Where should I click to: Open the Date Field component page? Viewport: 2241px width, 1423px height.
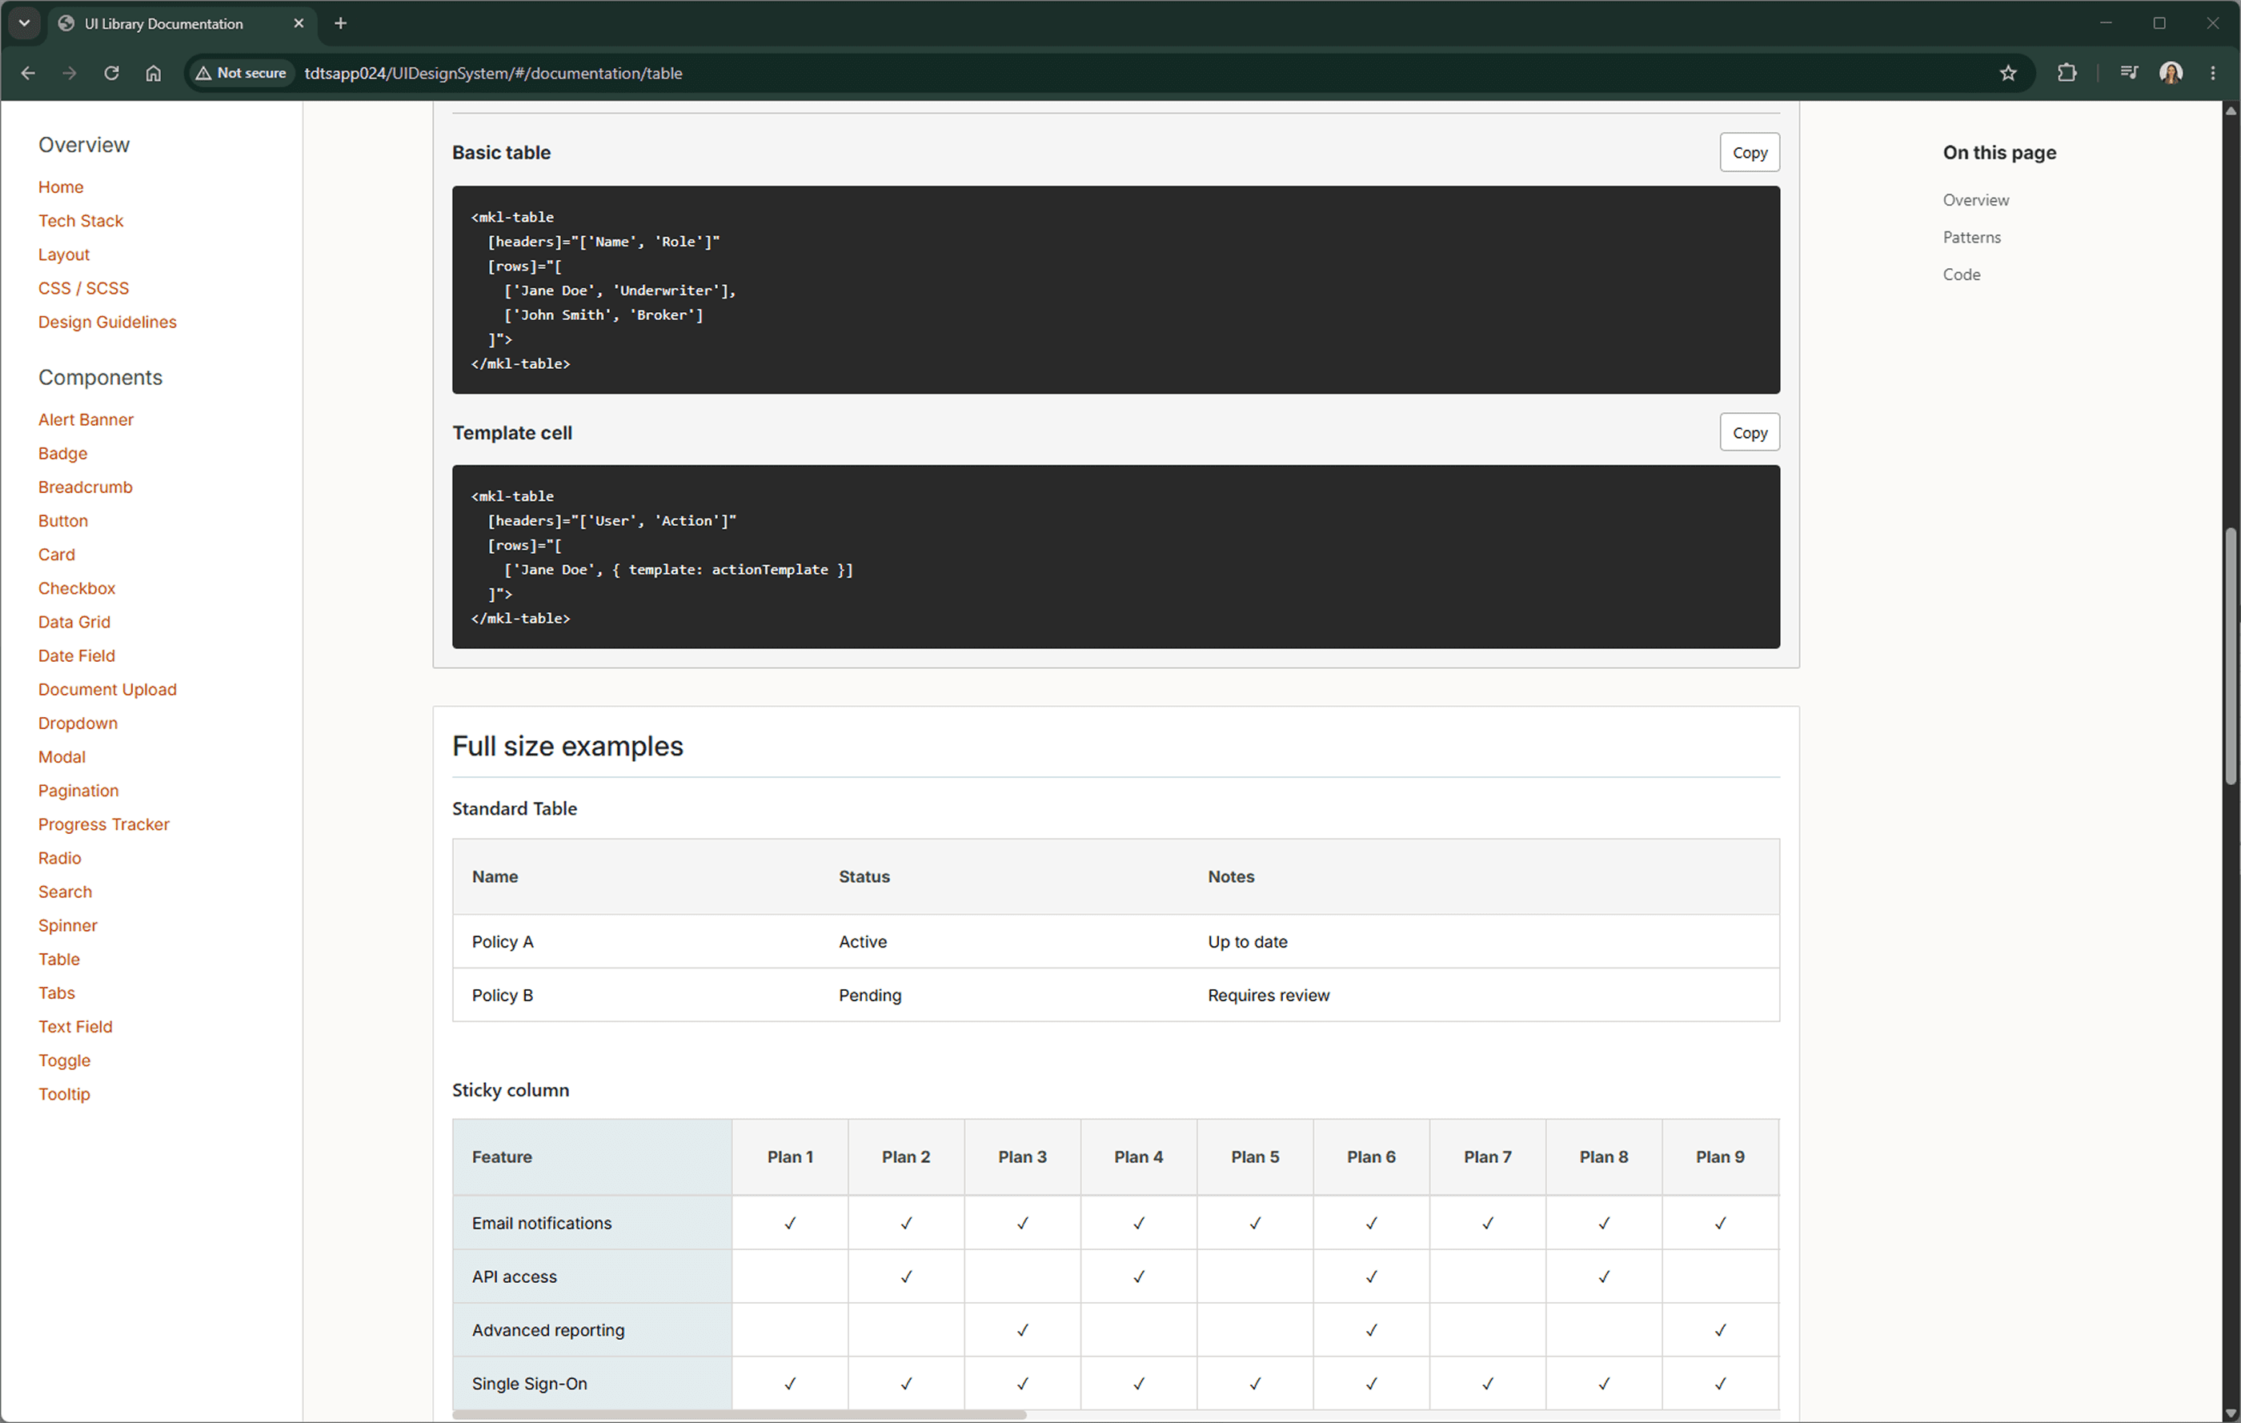[x=76, y=655]
